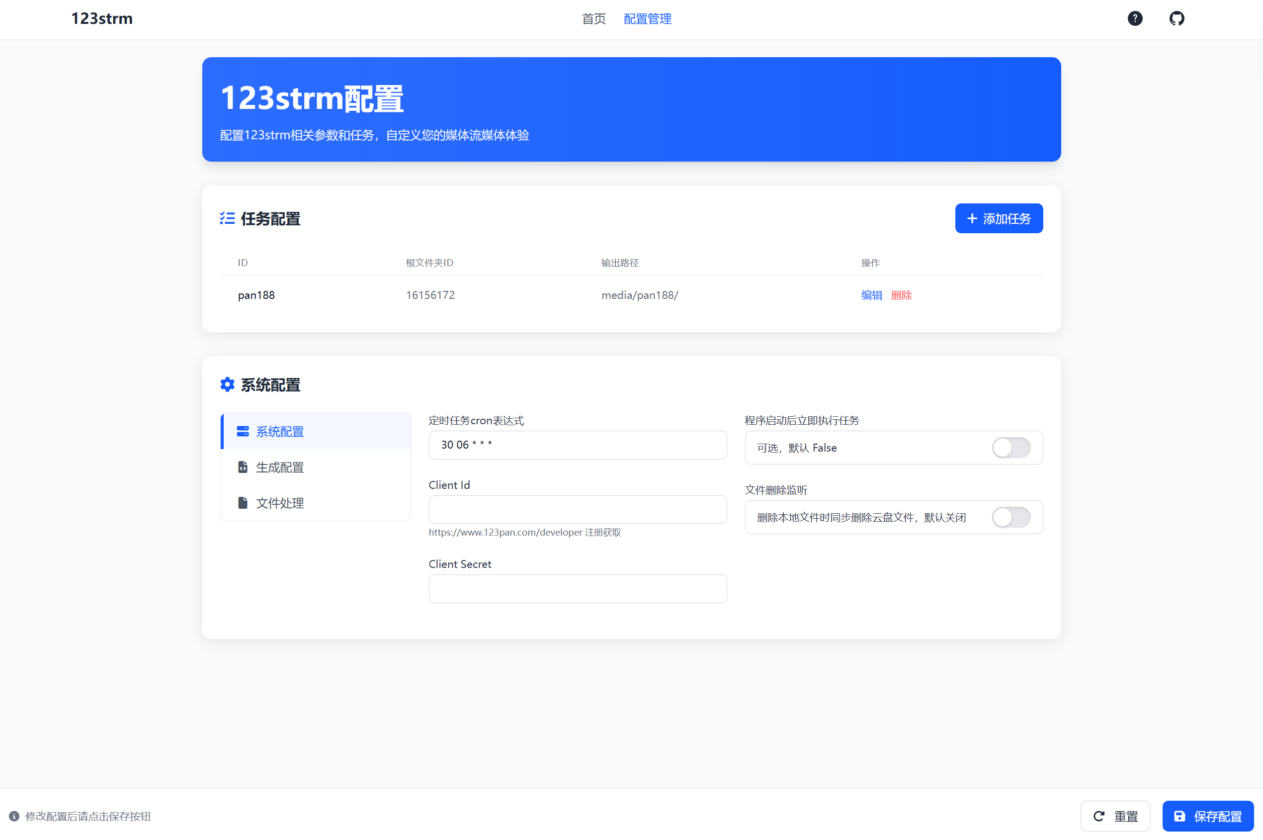Screen dimensions: 1263x840
Task: Click the info icon in the bottom notice
Action: point(14,816)
